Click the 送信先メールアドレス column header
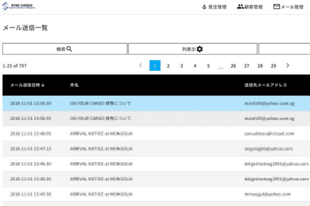This screenshot has height=206, width=310. coord(266,85)
